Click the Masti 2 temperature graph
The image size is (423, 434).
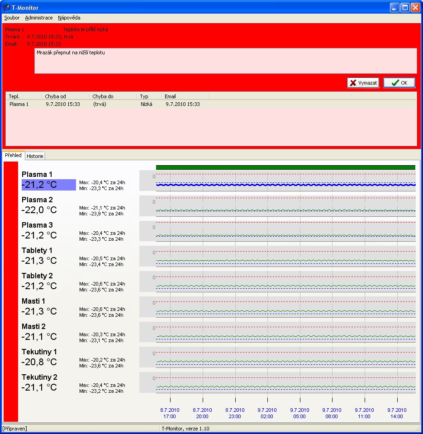(x=277, y=332)
